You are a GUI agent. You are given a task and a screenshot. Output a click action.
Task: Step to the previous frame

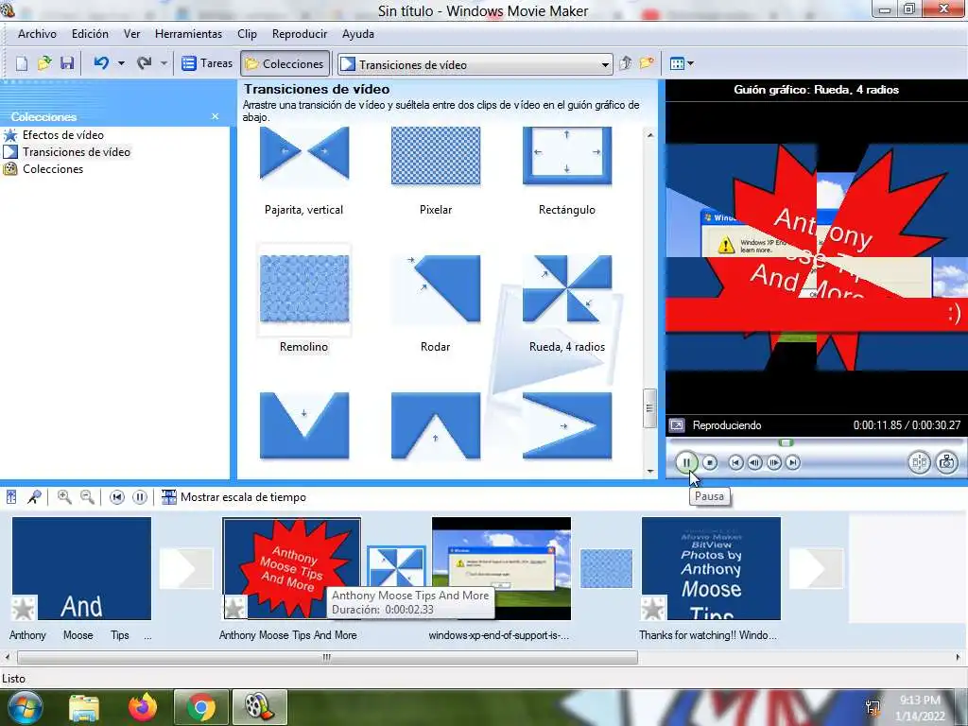[x=754, y=462]
